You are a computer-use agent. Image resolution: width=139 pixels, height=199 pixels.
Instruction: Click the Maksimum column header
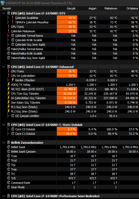tap(109, 8)
